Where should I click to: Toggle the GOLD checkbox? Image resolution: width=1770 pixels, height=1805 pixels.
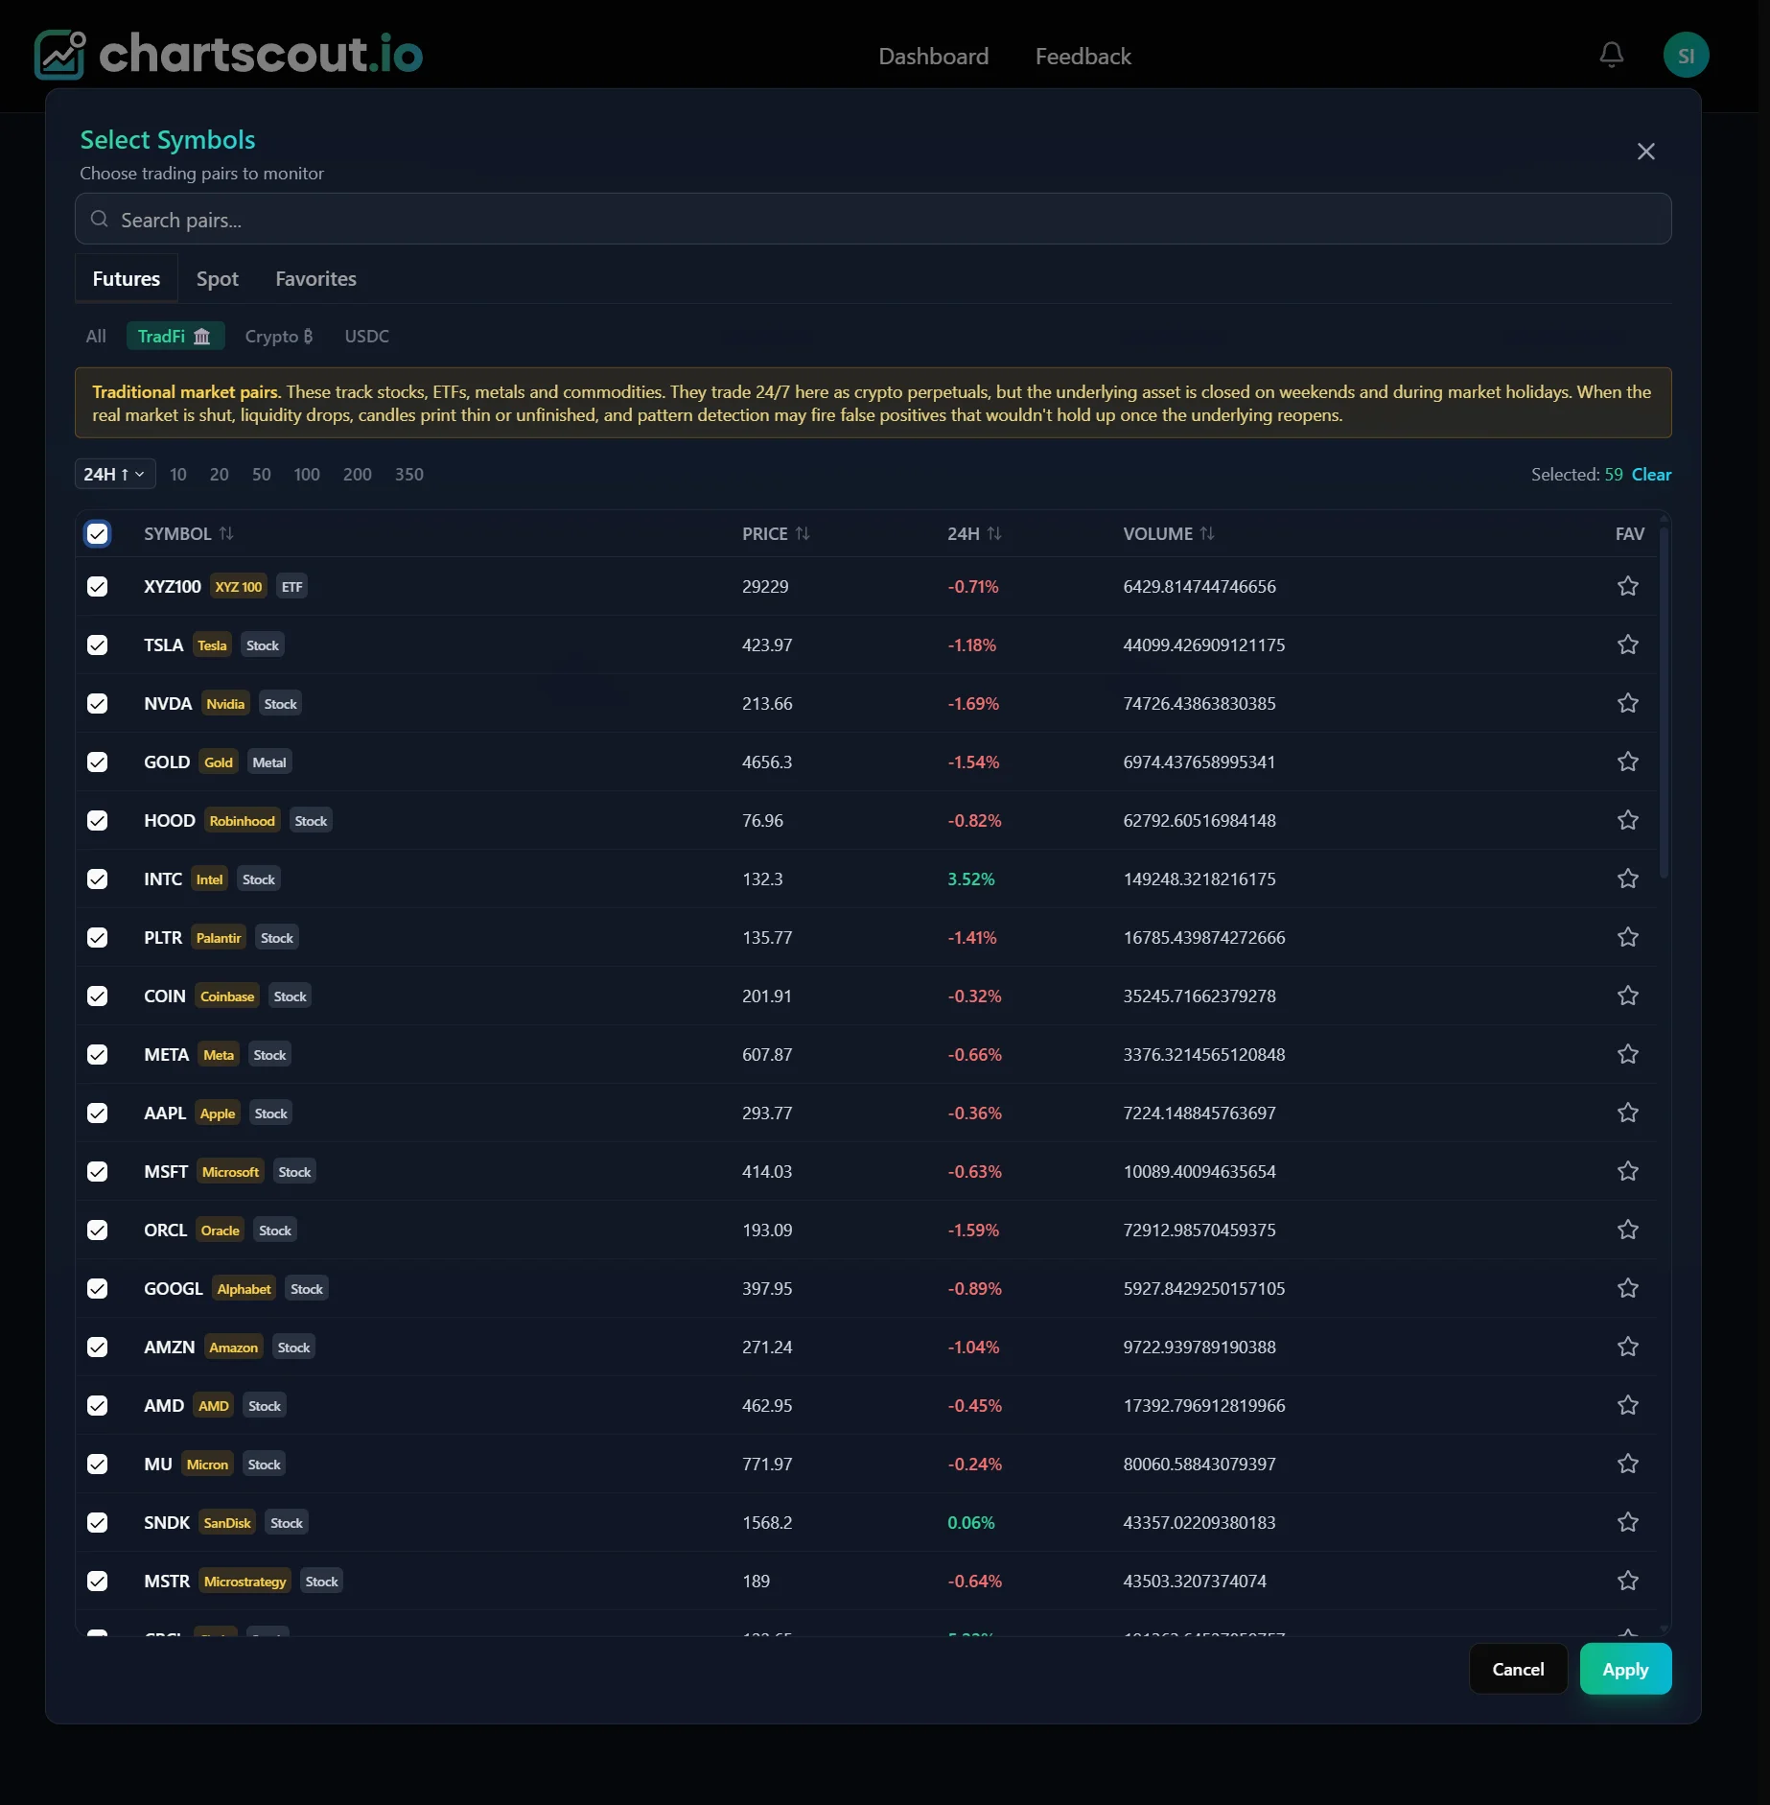pyautogui.click(x=97, y=762)
